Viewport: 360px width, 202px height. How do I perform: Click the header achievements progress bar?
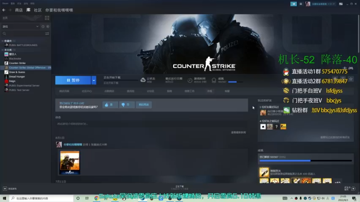[235, 82]
